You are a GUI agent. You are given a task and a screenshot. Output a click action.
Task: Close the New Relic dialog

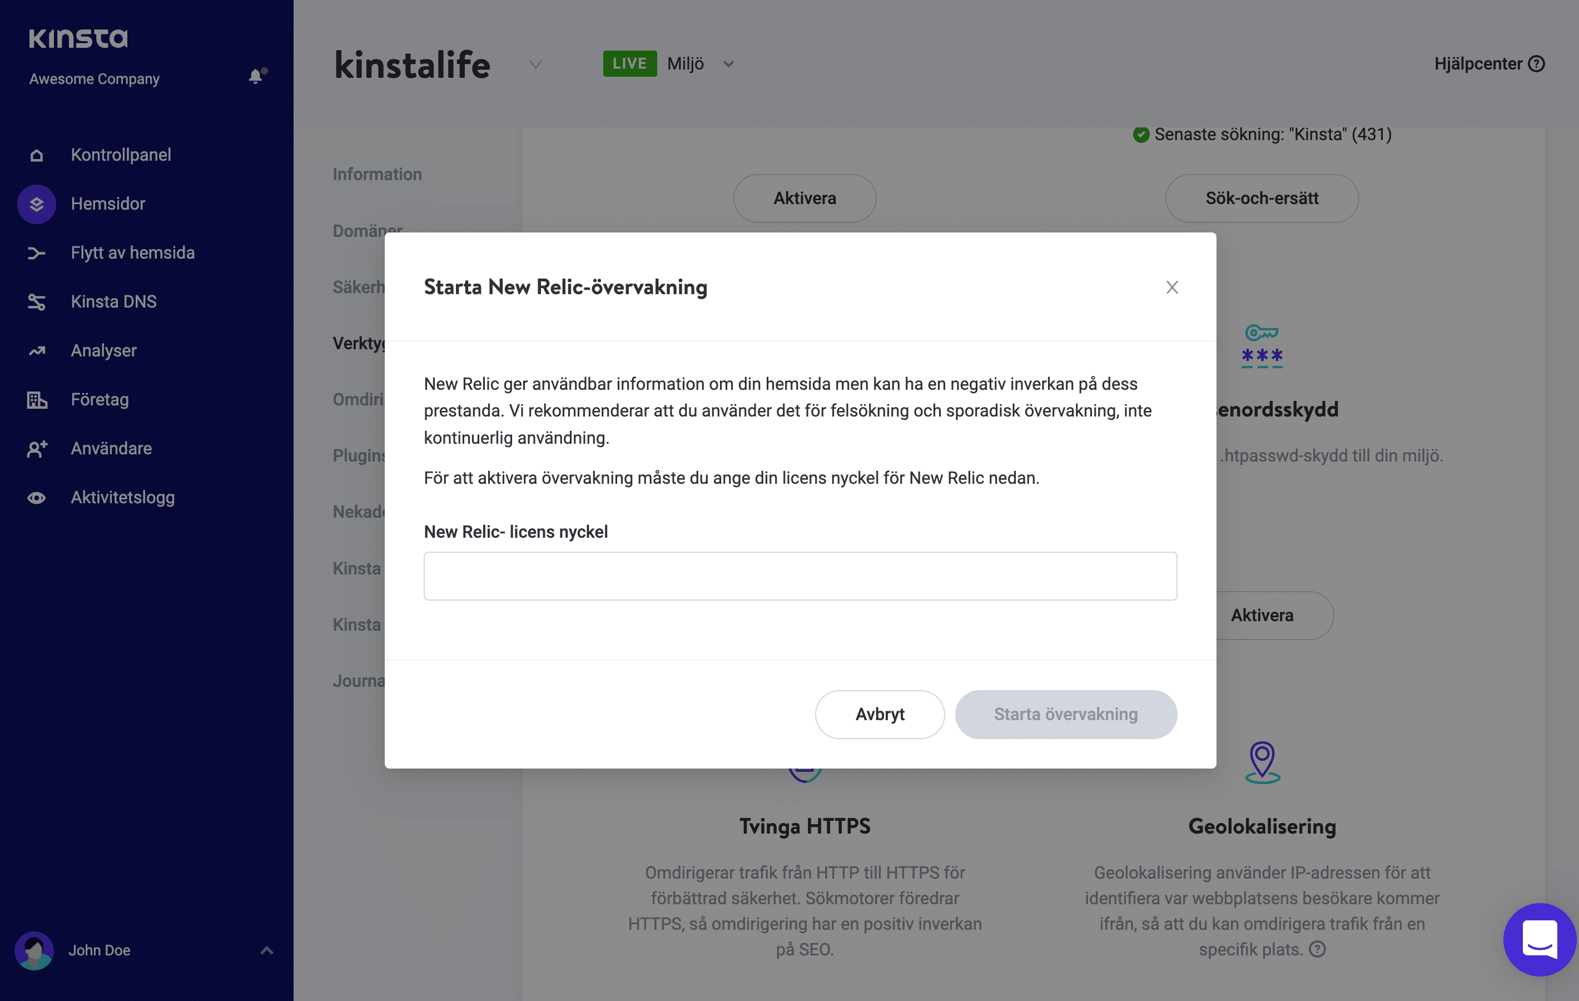pyautogui.click(x=1173, y=288)
